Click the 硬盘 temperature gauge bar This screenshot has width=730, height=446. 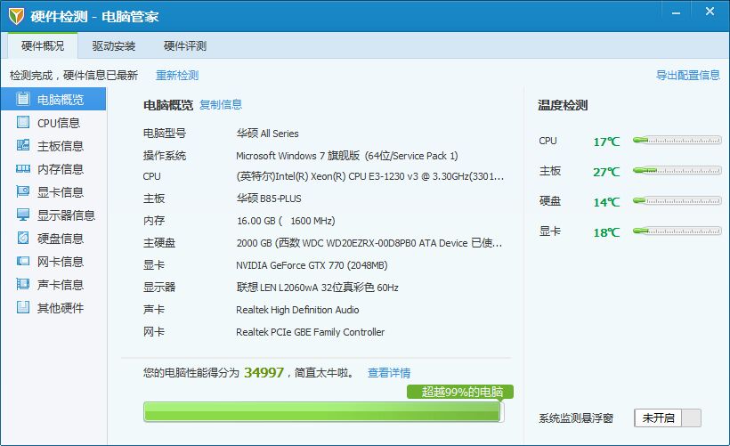click(677, 201)
